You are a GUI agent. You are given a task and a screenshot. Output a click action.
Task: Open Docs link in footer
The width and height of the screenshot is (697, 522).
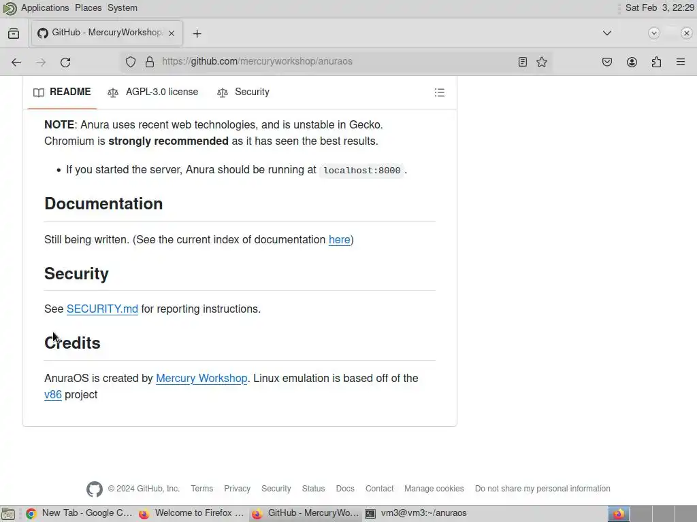(345, 489)
